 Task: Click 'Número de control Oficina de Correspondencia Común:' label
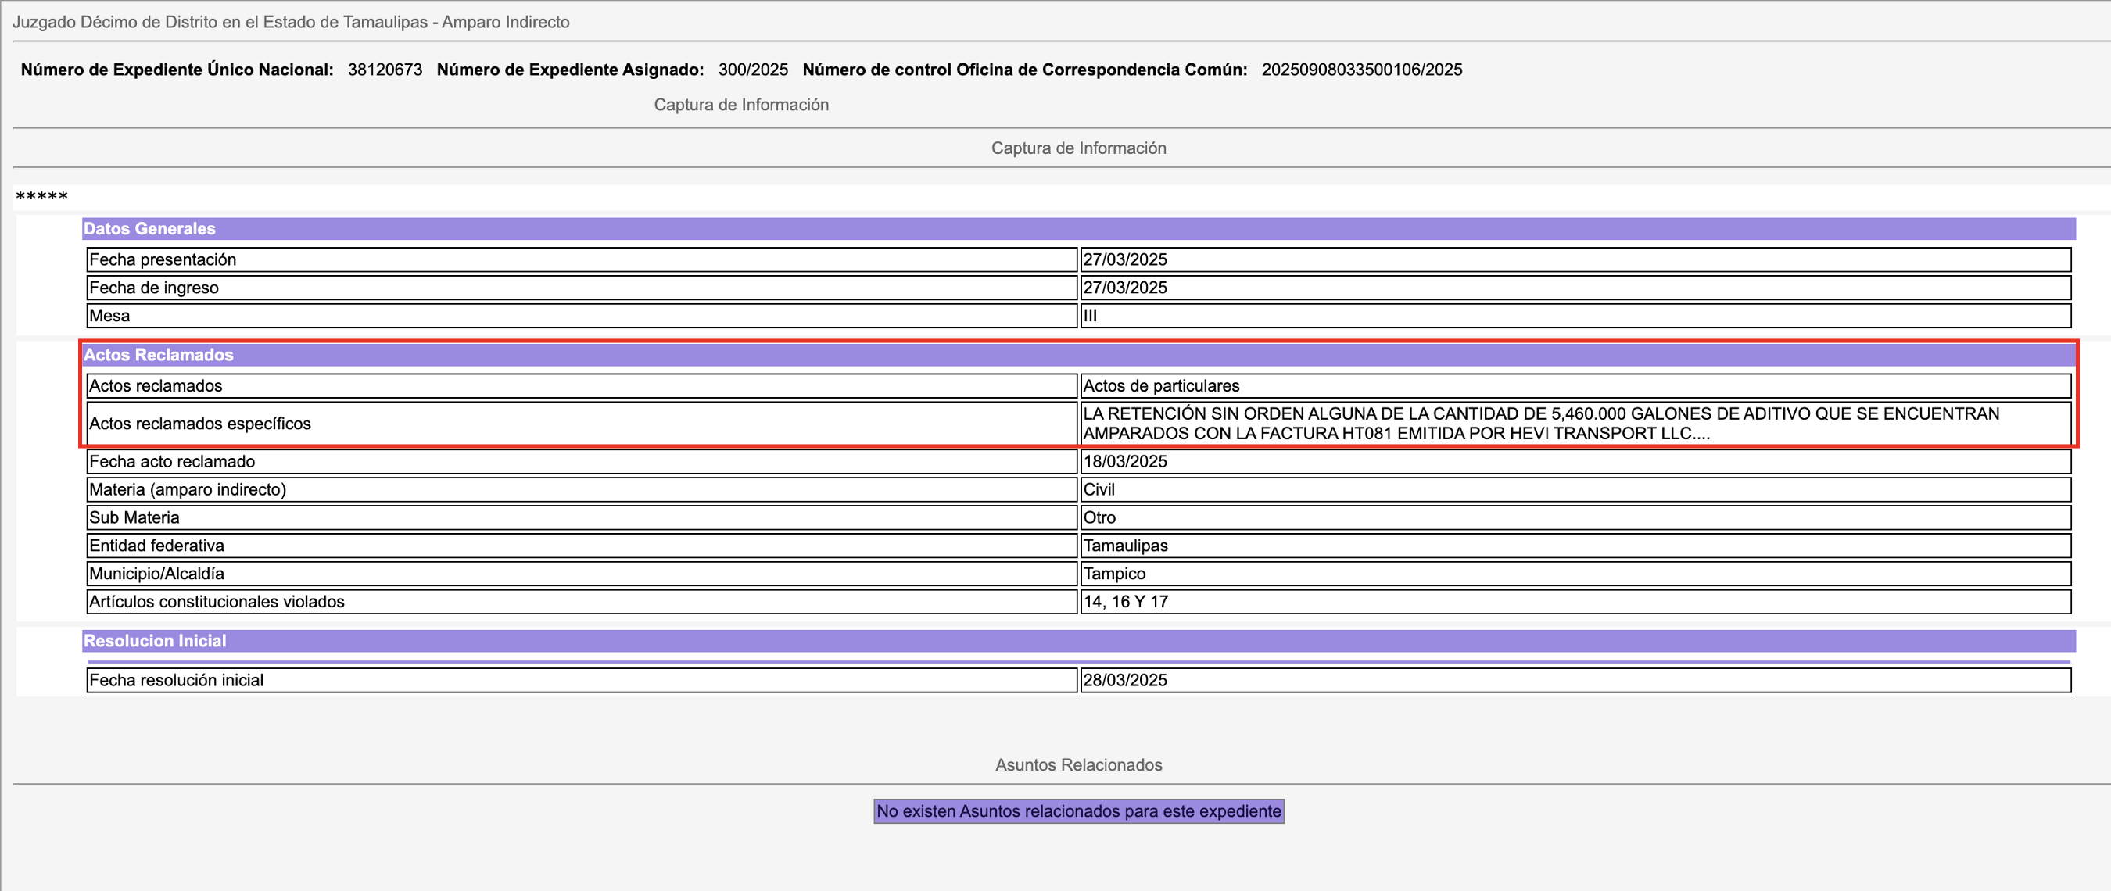[1025, 70]
